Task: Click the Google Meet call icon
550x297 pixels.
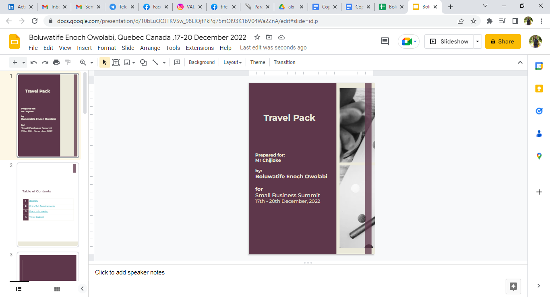Action: (409, 41)
